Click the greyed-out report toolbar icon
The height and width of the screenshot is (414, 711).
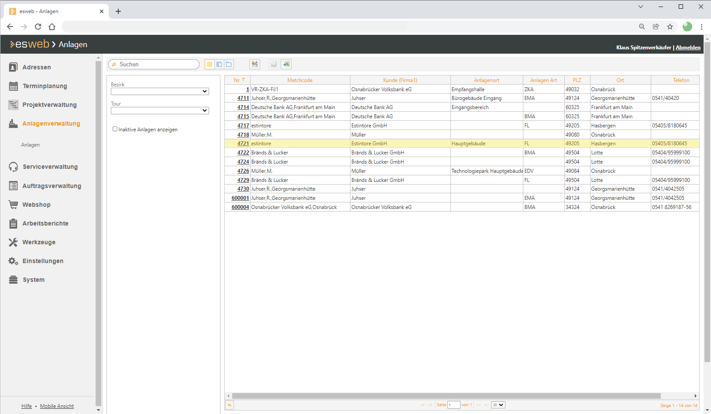pyautogui.click(x=274, y=64)
